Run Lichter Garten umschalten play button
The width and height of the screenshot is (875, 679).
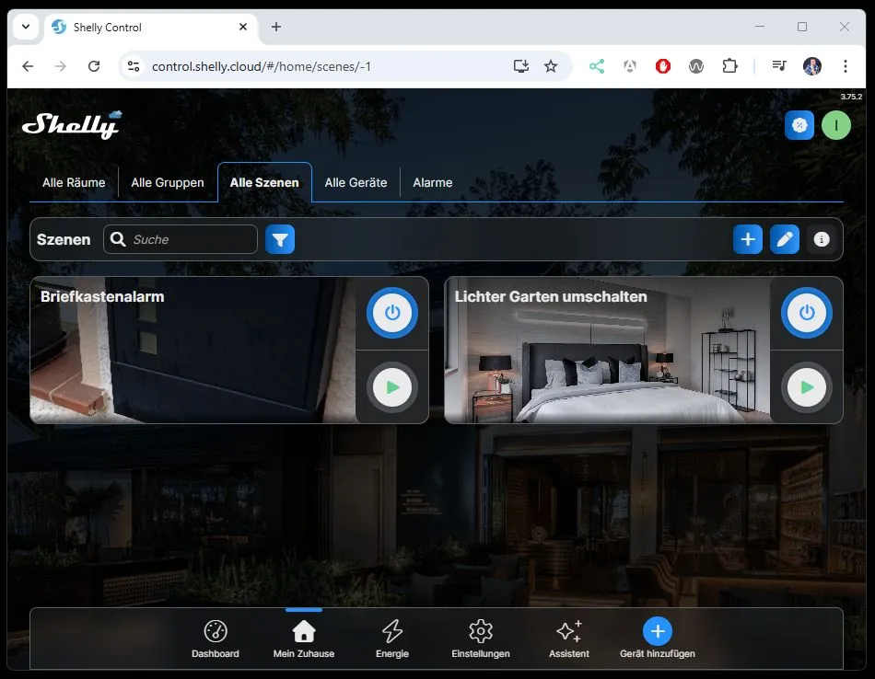[x=807, y=387]
